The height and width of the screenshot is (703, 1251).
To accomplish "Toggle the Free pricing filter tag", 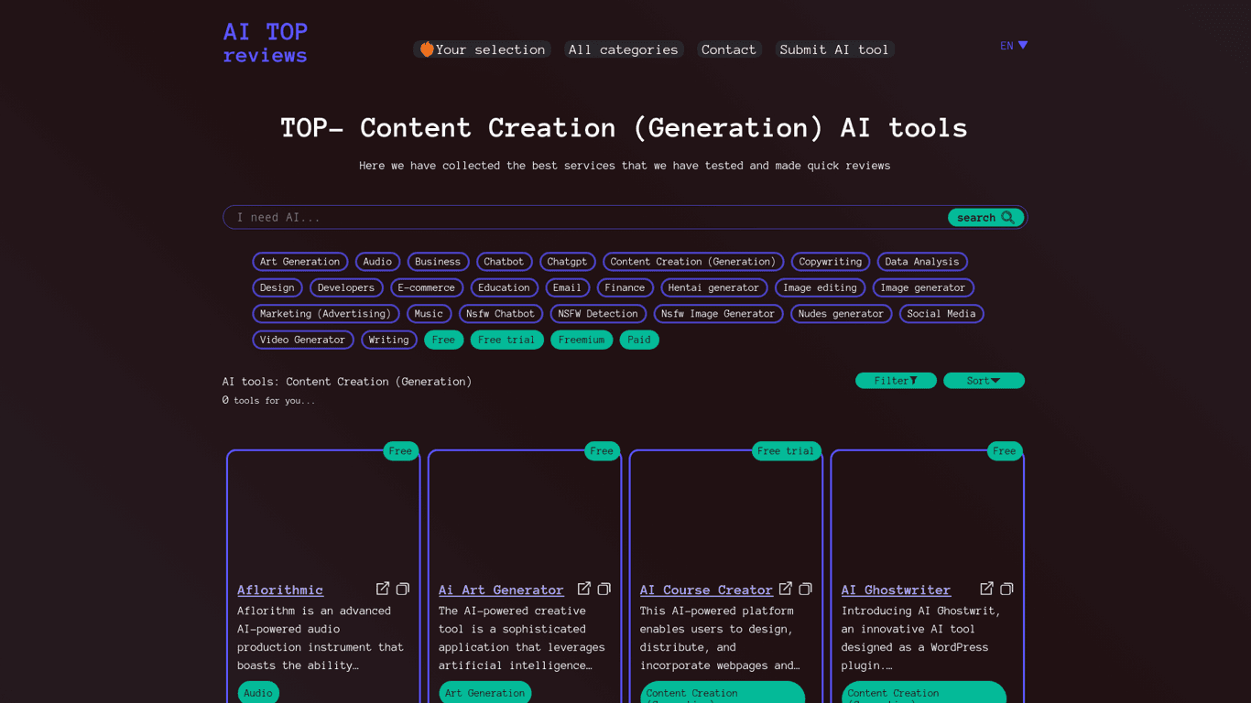I will (443, 340).
